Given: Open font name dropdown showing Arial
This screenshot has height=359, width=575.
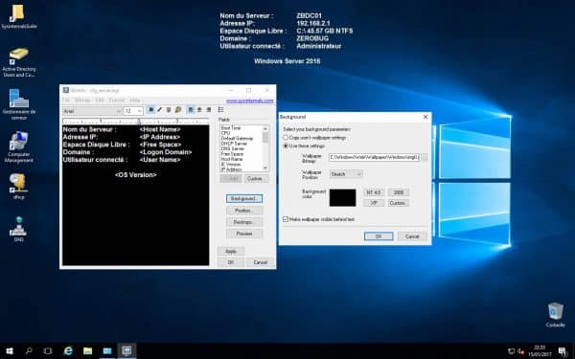Looking at the screenshot, I should pos(92,111).
